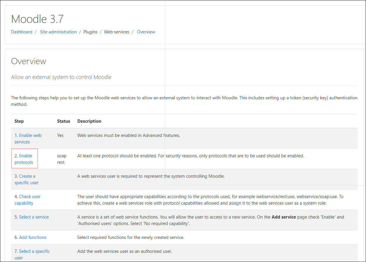The image size is (366, 262).
Task: Click description 'A web services user is required'
Action: 151,176
